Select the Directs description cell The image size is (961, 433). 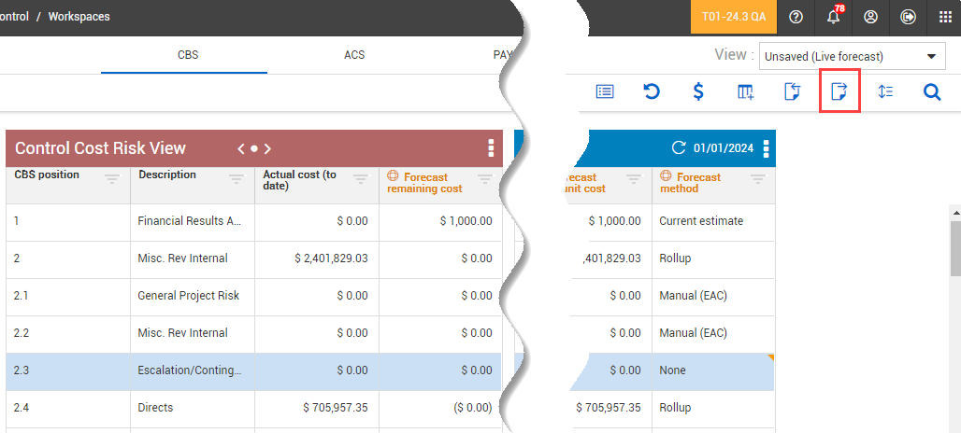point(193,408)
